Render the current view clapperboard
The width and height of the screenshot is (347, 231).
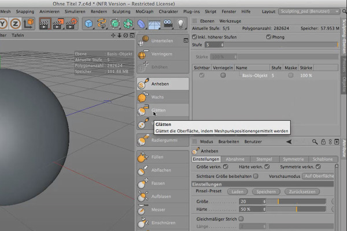pos(45,24)
